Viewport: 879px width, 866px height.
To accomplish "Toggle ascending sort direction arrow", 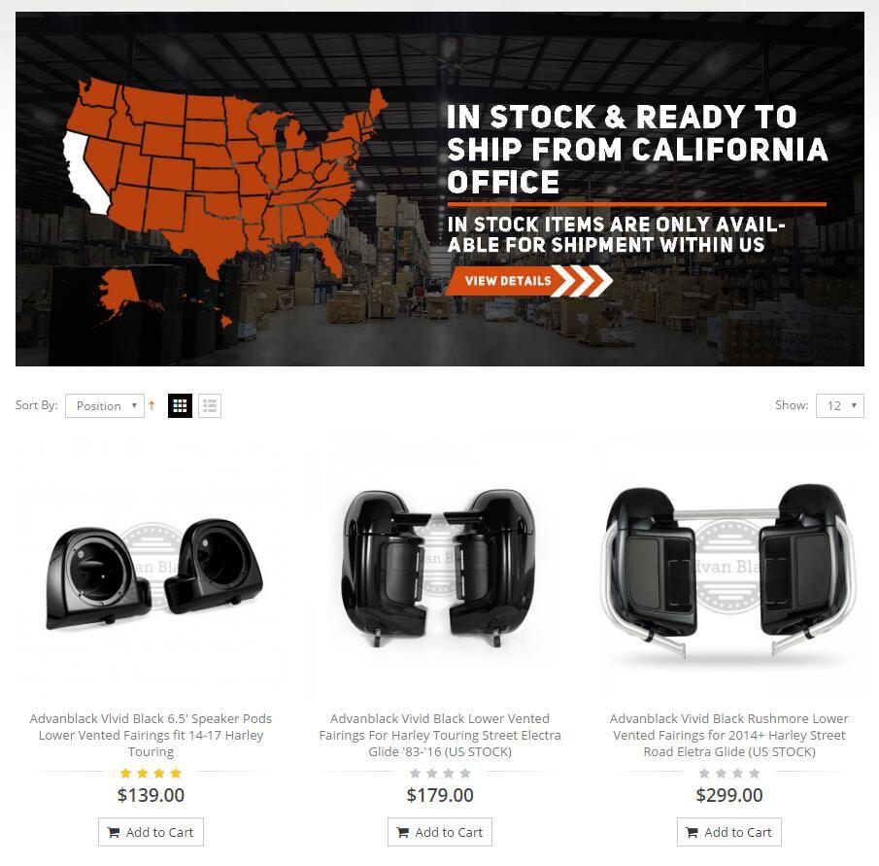I will [x=152, y=405].
